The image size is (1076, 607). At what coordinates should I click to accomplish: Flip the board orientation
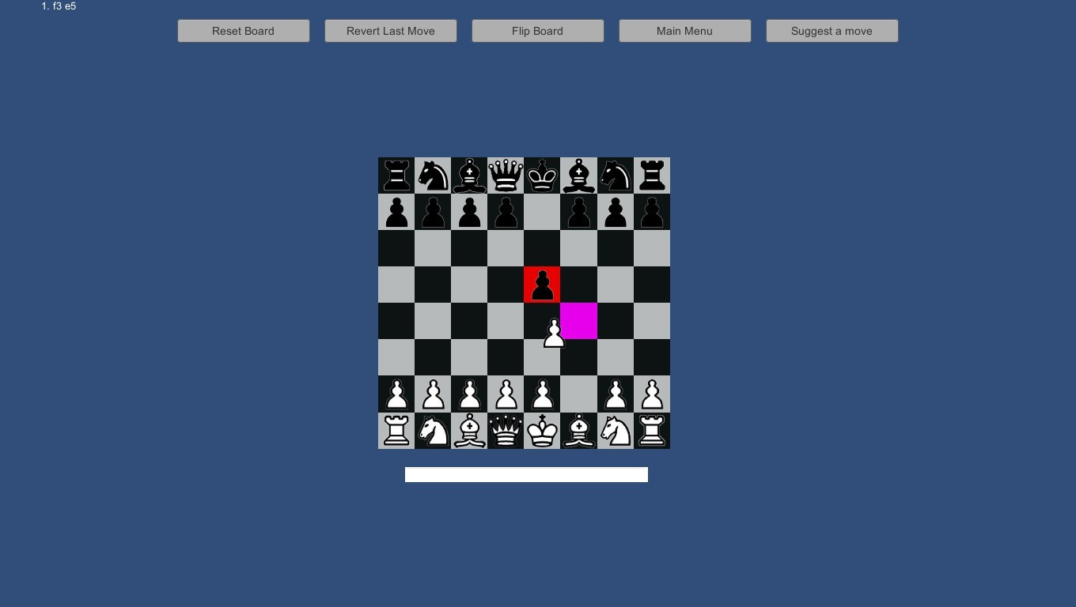click(x=538, y=31)
